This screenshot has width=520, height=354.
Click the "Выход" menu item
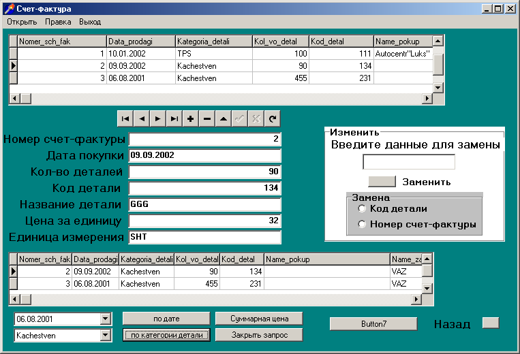(89, 22)
